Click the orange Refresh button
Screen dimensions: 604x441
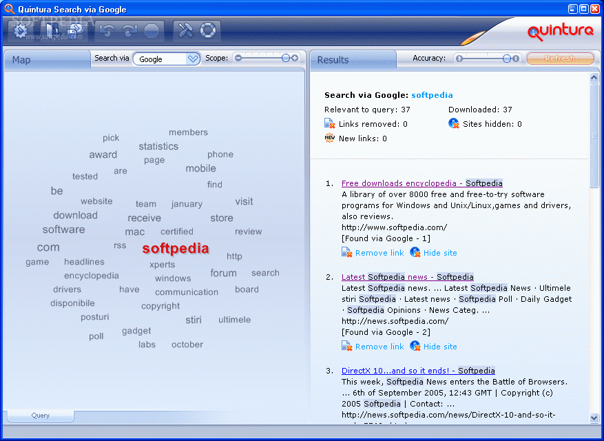click(x=560, y=58)
